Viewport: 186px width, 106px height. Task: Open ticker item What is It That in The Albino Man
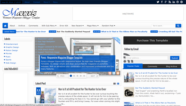(124, 31)
